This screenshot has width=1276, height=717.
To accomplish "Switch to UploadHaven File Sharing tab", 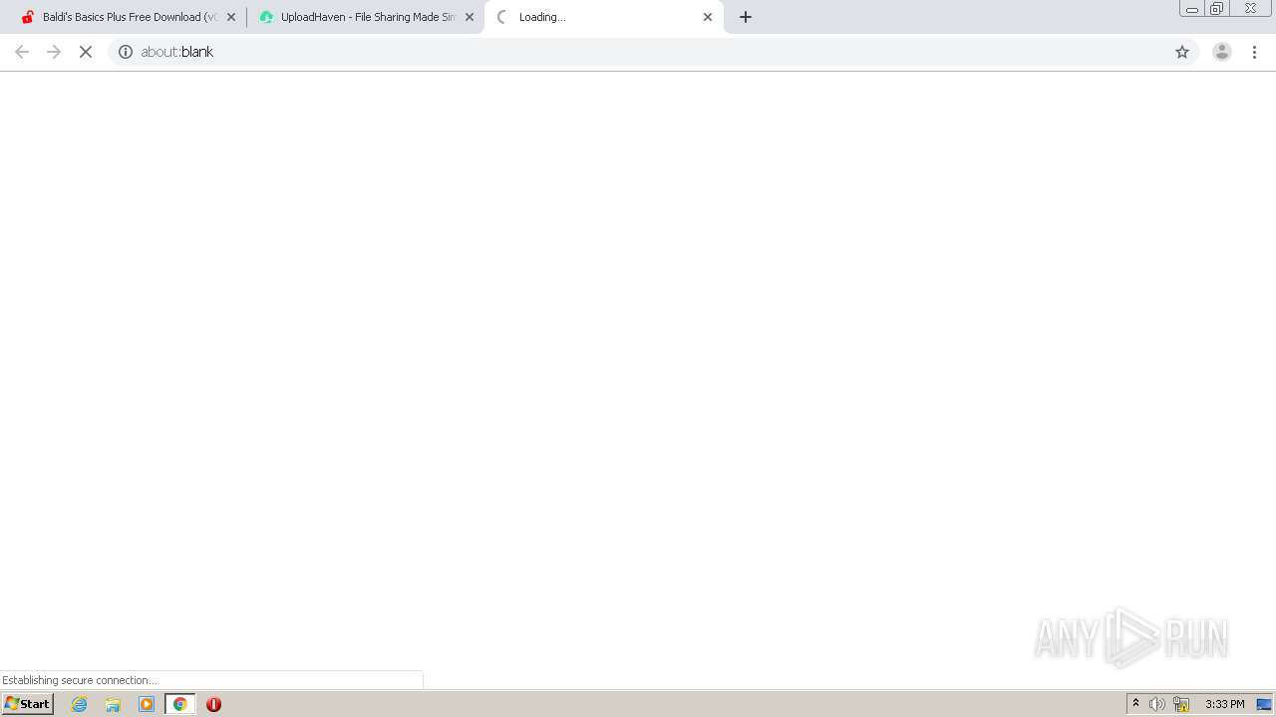I will click(x=367, y=17).
